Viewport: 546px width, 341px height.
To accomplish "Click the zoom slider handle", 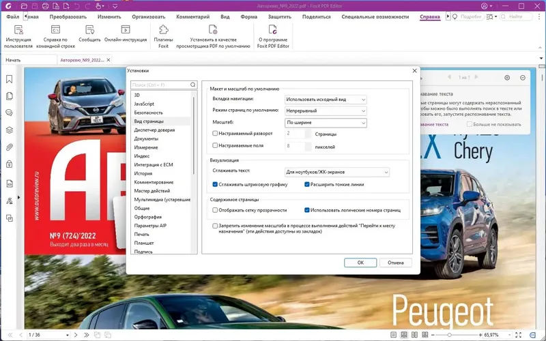I will click(450, 335).
